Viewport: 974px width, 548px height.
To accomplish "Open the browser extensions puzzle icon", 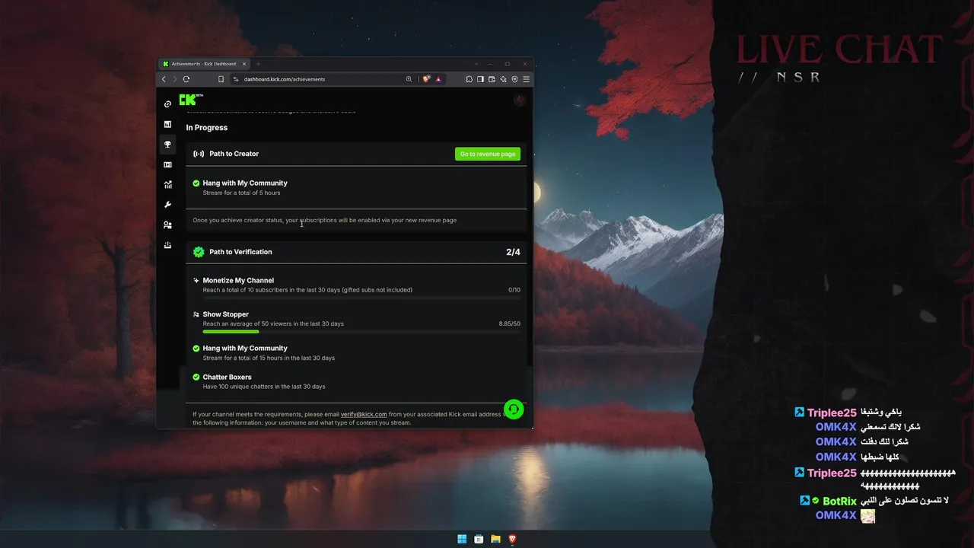I will coord(469,79).
